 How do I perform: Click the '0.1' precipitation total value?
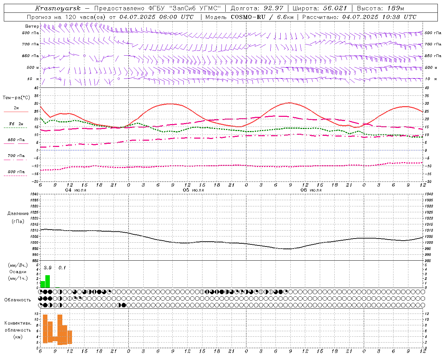62,268
